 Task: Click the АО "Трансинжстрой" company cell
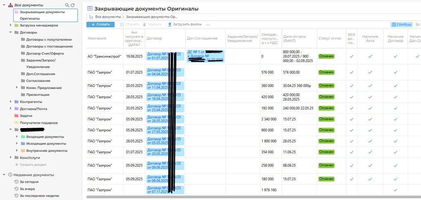(105, 56)
